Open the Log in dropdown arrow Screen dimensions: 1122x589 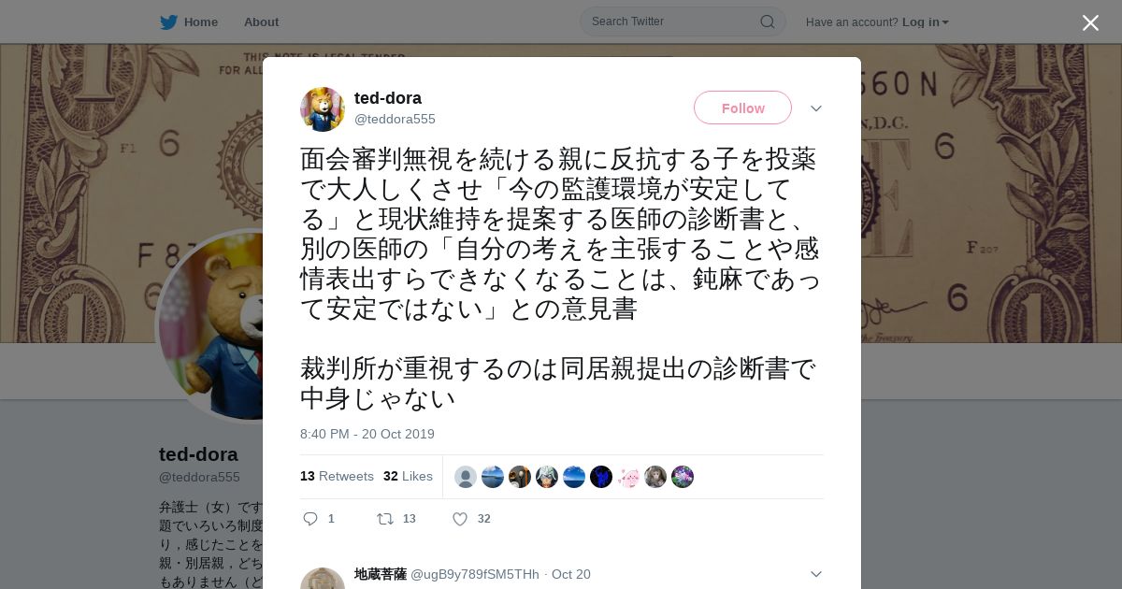tap(945, 22)
